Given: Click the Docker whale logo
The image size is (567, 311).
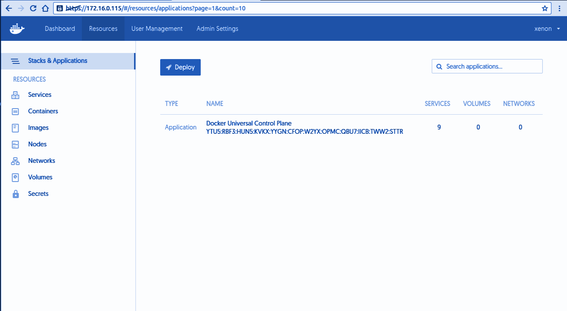Looking at the screenshot, I should click(17, 29).
